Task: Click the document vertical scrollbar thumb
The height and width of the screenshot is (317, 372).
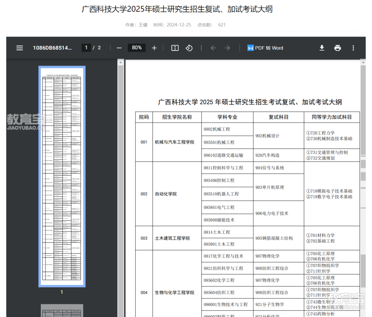Action: [363, 110]
